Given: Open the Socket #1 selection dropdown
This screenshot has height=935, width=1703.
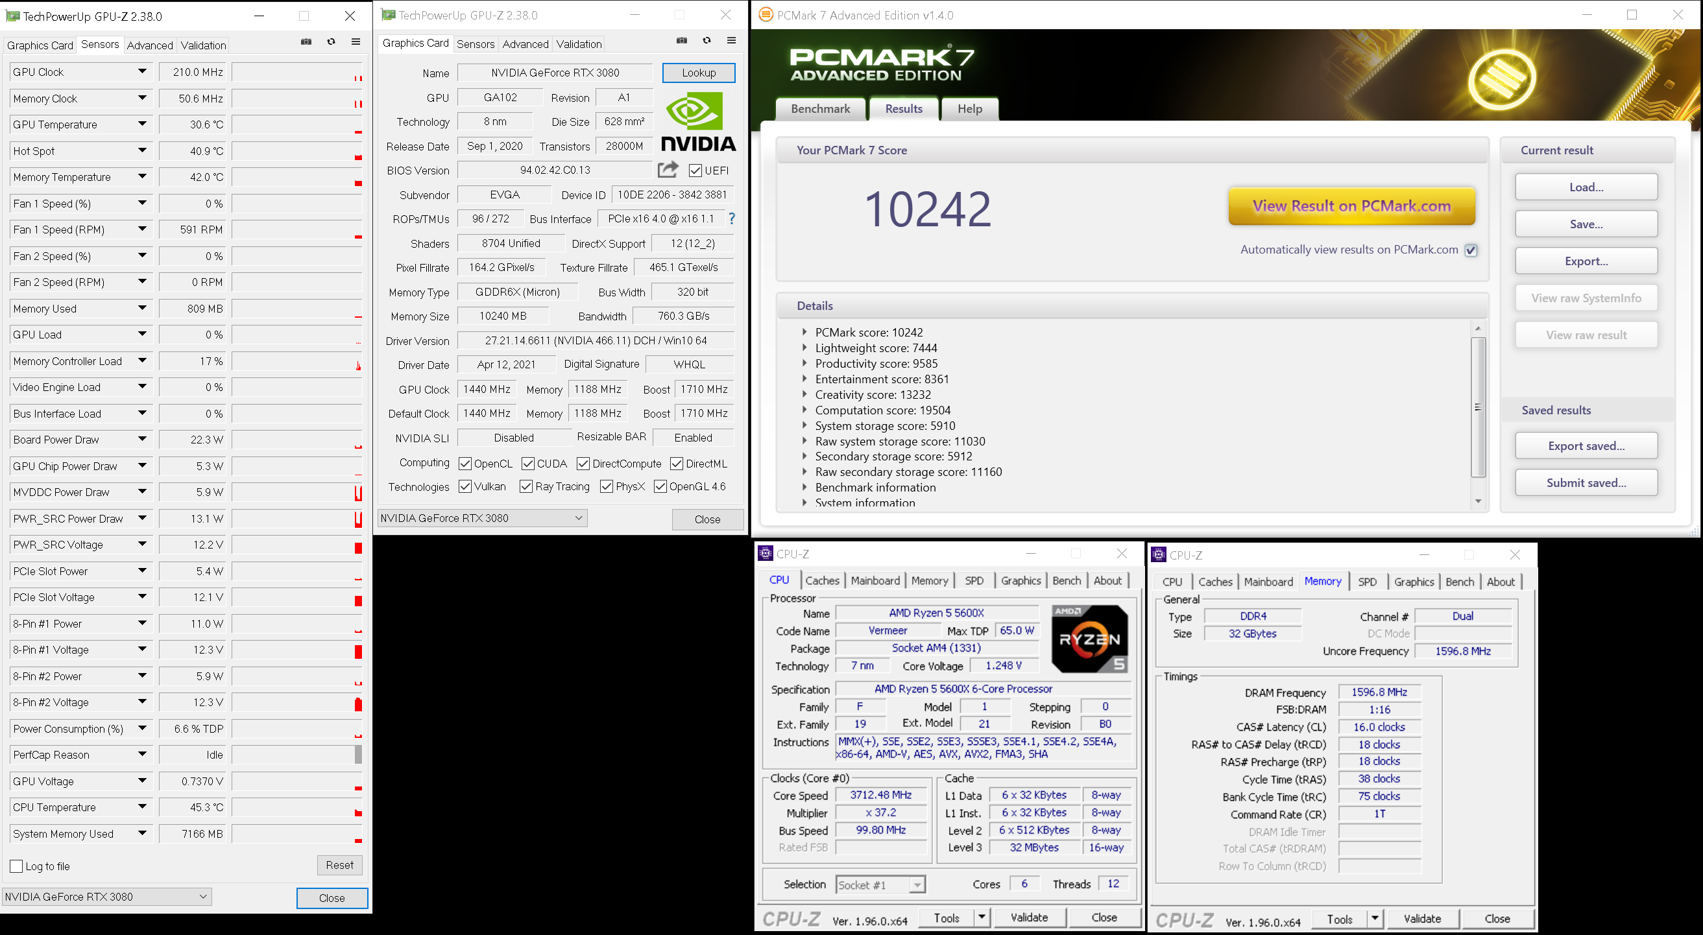Looking at the screenshot, I should (x=916, y=885).
